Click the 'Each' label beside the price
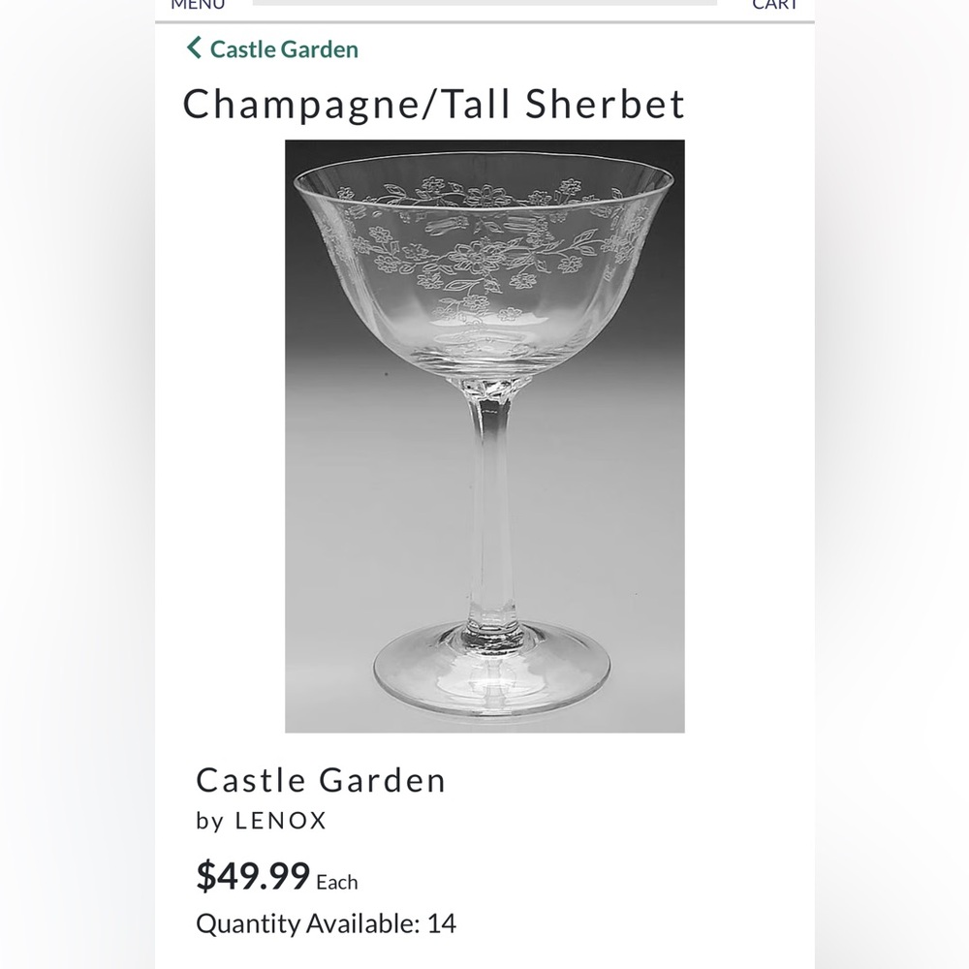This screenshot has height=969, width=969. click(334, 883)
